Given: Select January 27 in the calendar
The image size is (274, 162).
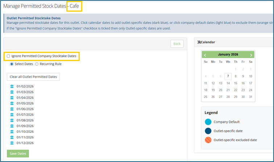Looking at the screenshot, I should [220, 97].
